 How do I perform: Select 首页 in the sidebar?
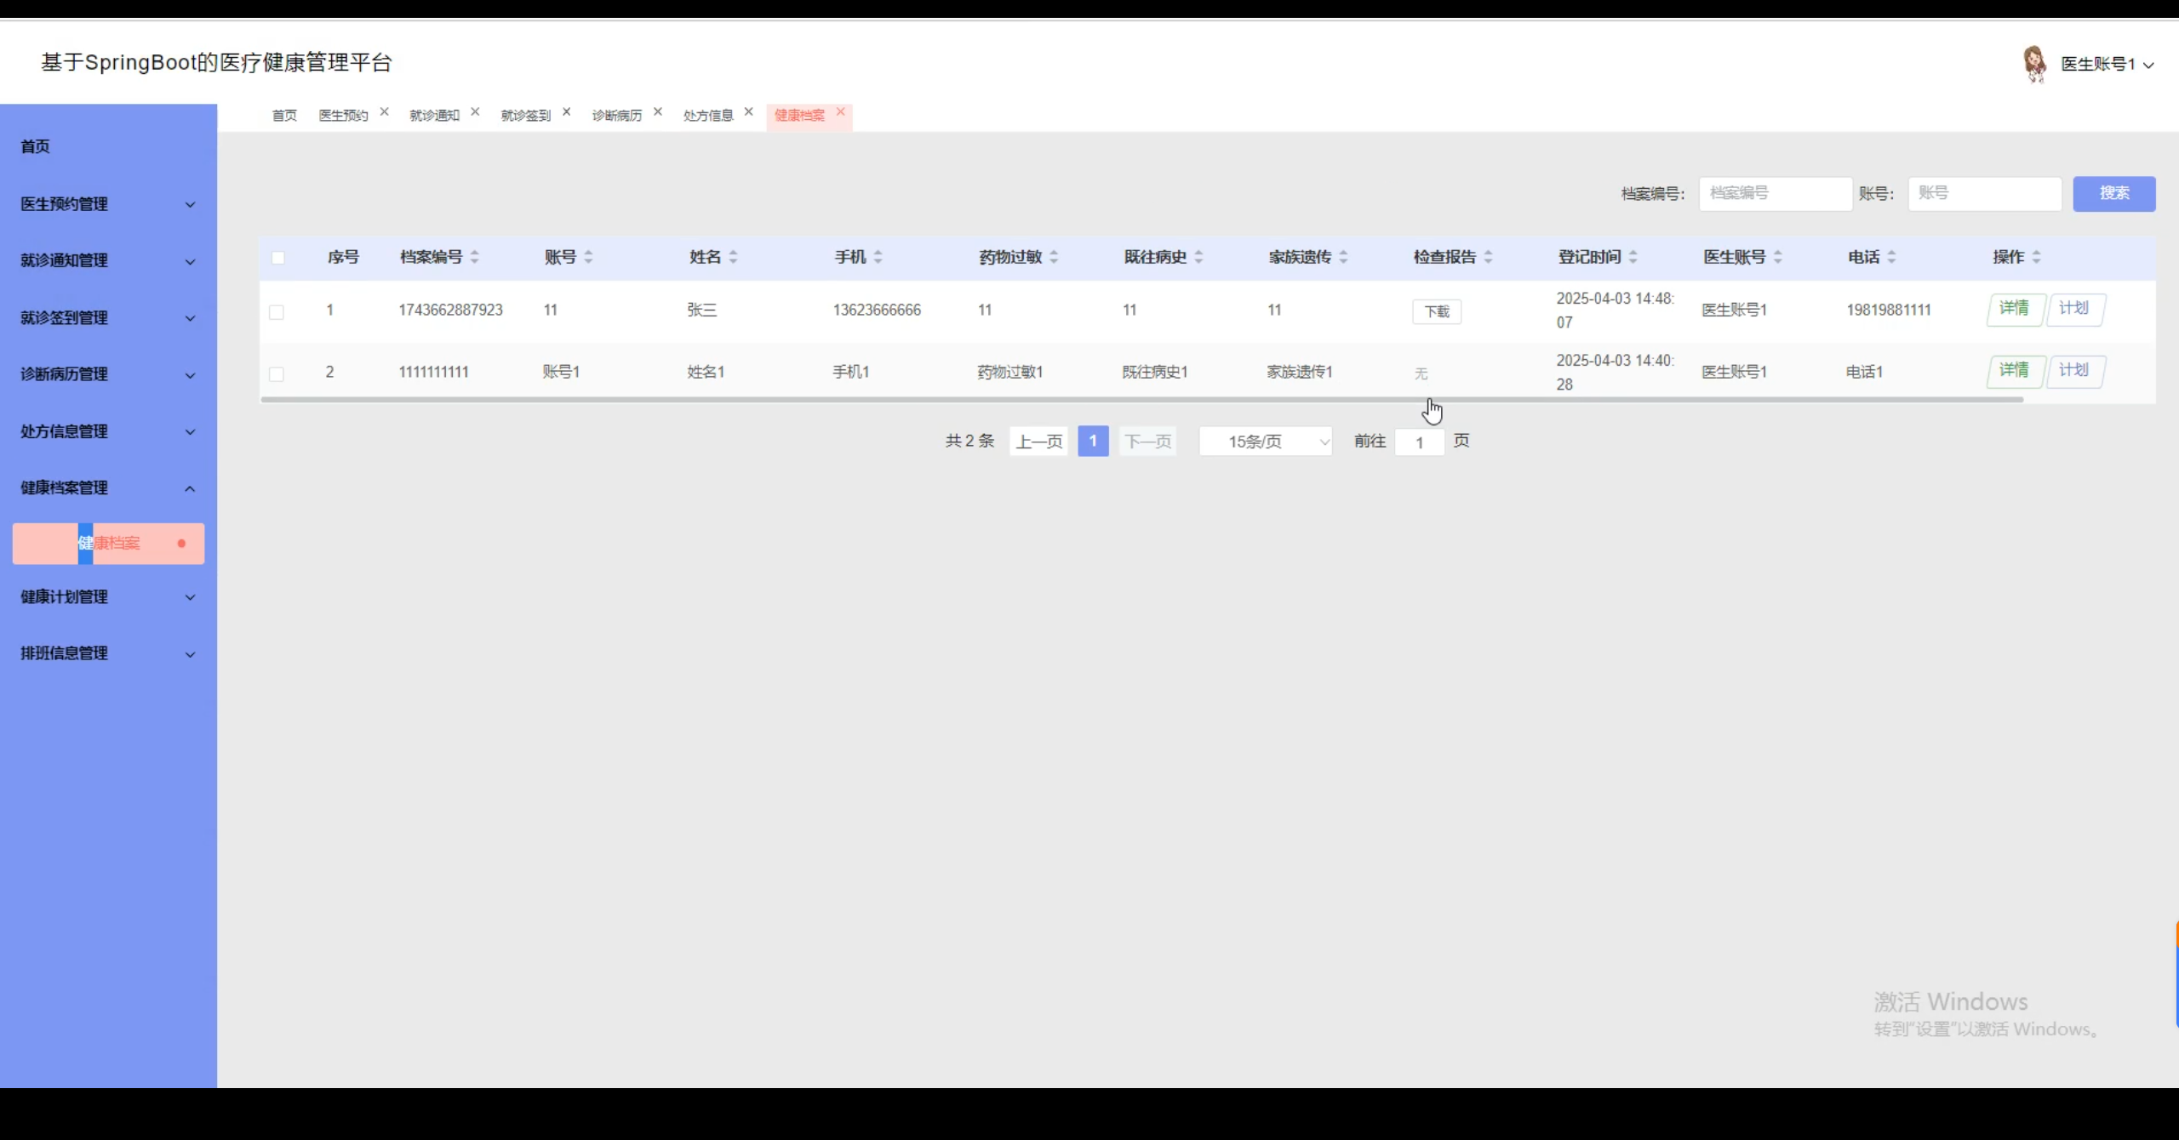click(36, 146)
